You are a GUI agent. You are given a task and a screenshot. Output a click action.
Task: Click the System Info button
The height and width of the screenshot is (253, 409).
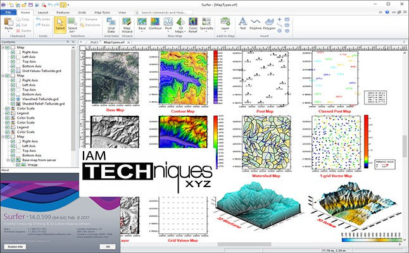15,247
